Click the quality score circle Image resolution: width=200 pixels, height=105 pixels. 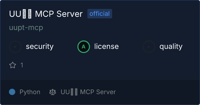(x=149, y=47)
